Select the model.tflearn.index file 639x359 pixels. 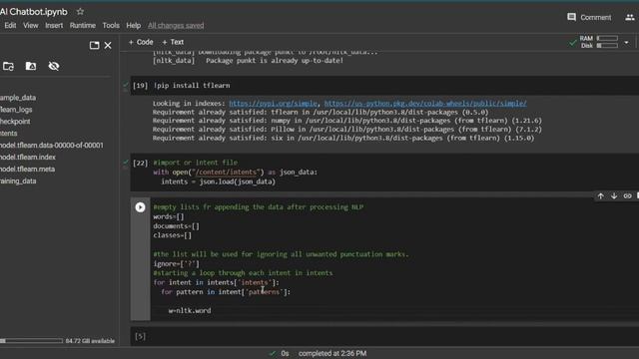[x=28, y=157]
